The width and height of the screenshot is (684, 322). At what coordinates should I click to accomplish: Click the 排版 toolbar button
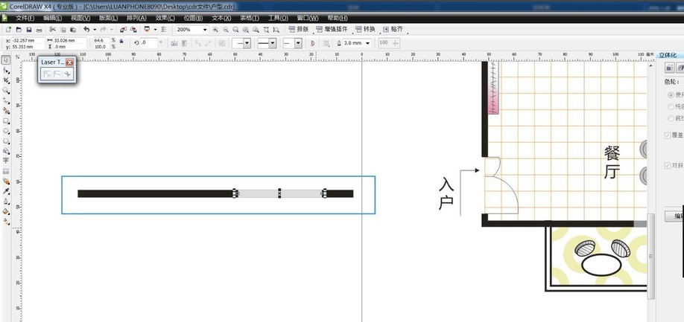click(x=298, y=30)
